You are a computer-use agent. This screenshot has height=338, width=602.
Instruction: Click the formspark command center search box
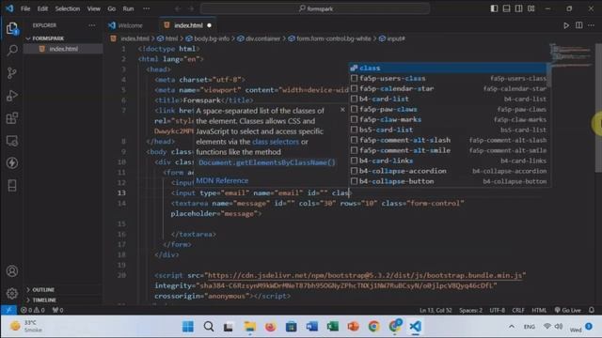[x=315, y=8]
